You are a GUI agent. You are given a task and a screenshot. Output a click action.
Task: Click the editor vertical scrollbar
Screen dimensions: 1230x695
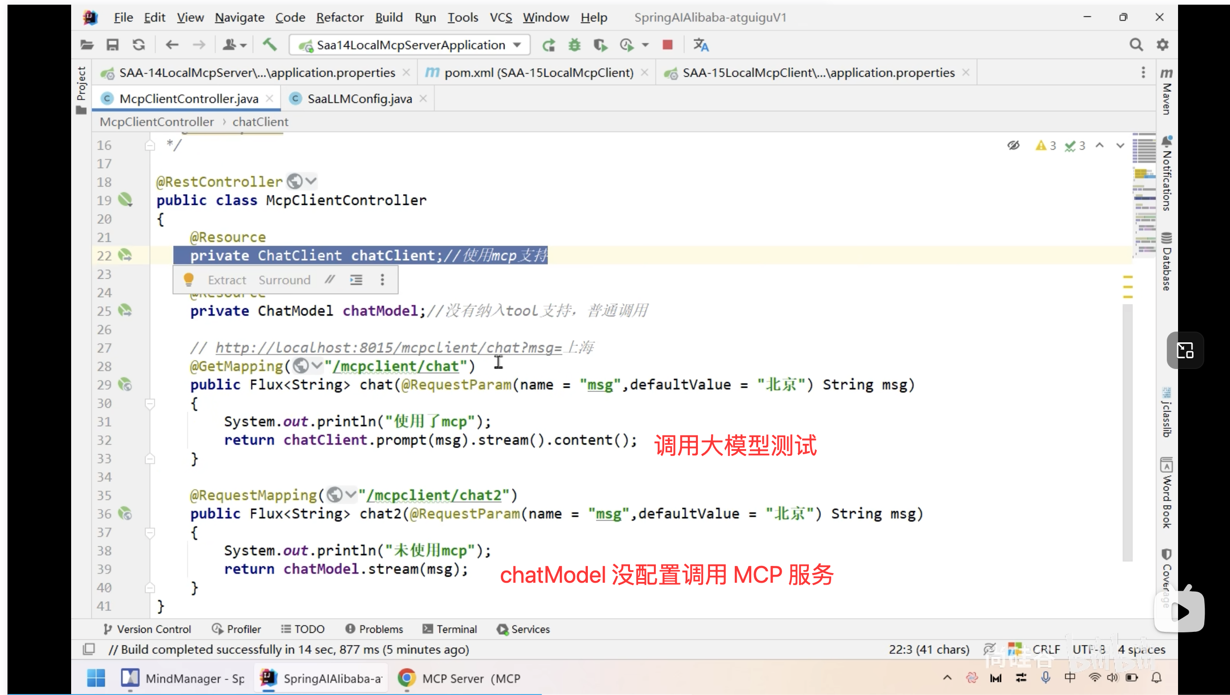(1127, 430)
